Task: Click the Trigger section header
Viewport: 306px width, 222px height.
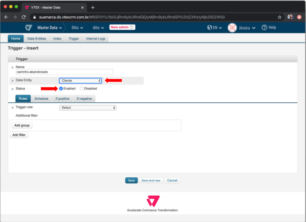Action: pos(153,59)
